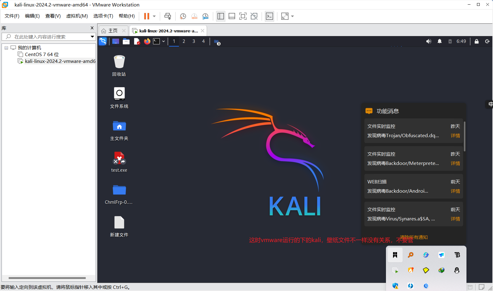Image resolution: width=493 pixels, height=291 pixels.
Task: Click the stretch guest display icon
Action: [285, 16]
